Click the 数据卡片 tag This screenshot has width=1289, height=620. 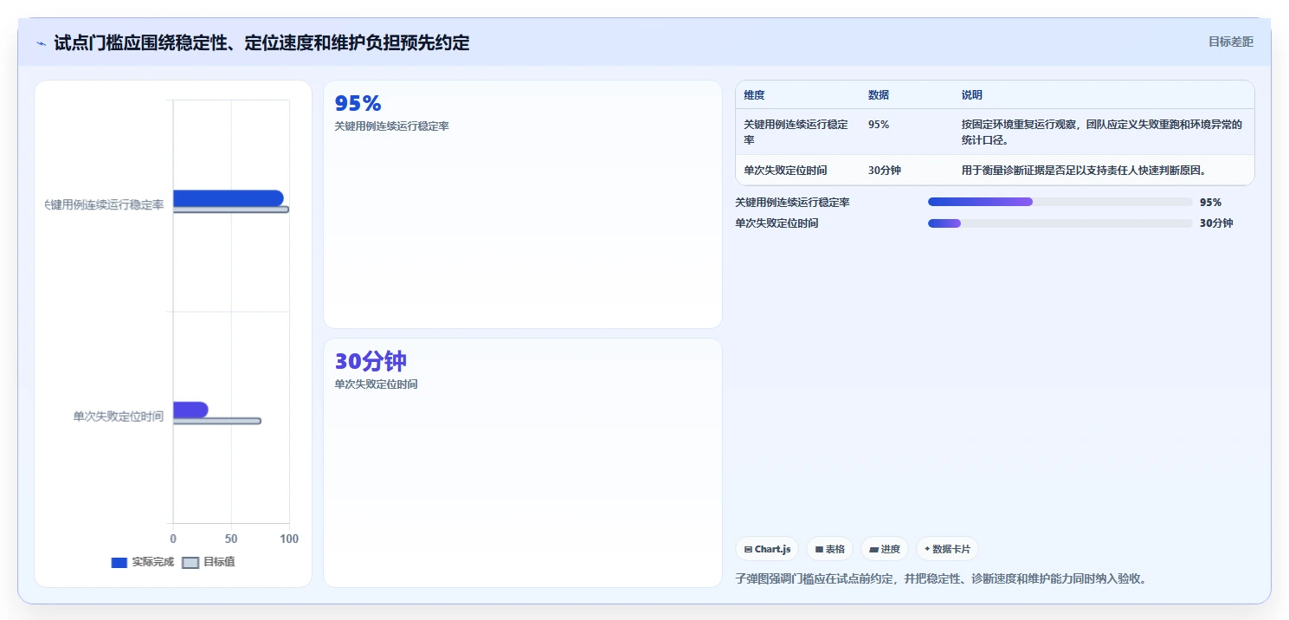pyautogui.click(x=947, y=549)
